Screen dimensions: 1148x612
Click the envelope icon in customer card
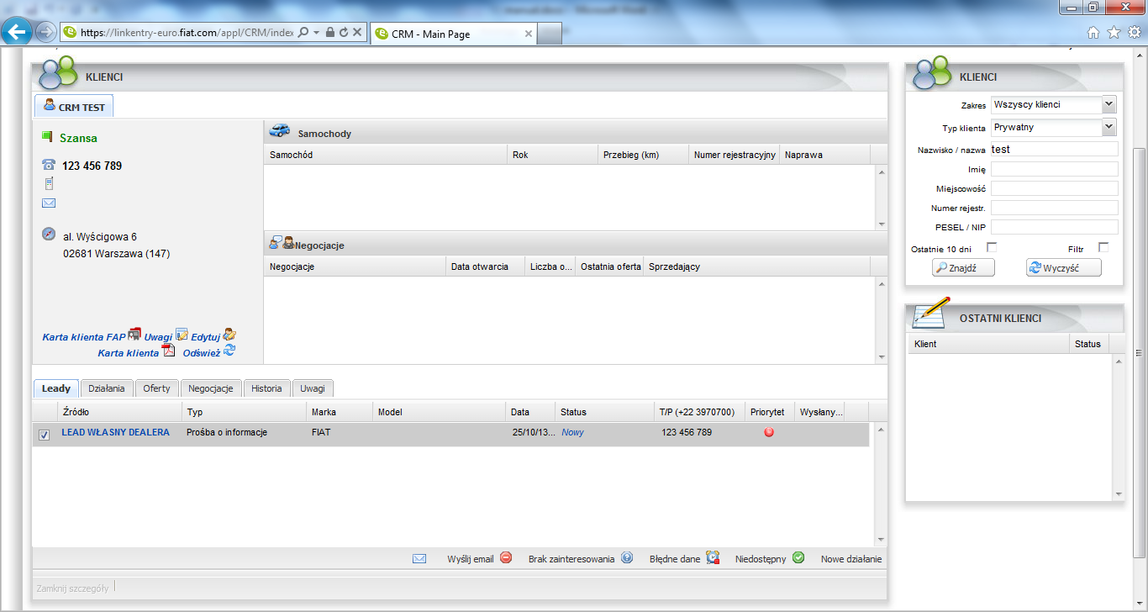(49, 203)
